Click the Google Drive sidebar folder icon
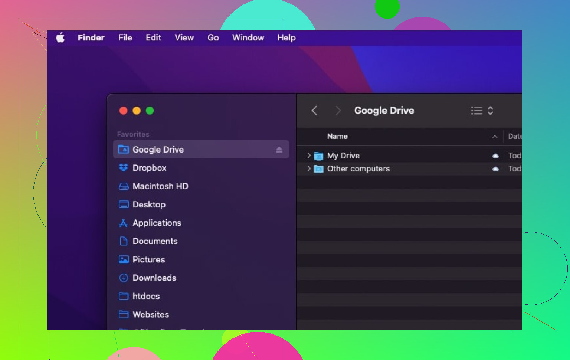 (124, 150)
